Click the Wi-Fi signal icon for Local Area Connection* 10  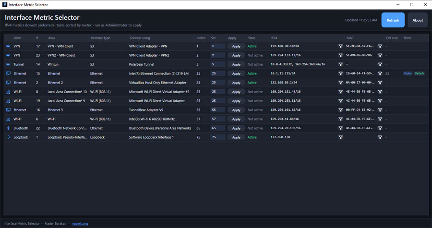[8, 92]
